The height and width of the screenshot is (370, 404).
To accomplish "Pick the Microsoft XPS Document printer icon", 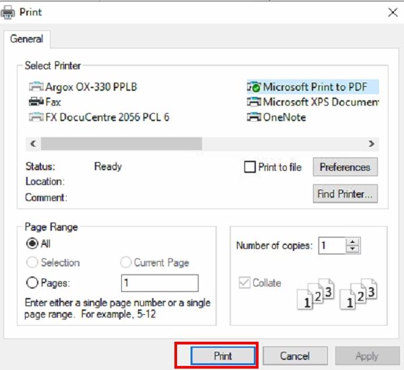I will coord(254,102).
